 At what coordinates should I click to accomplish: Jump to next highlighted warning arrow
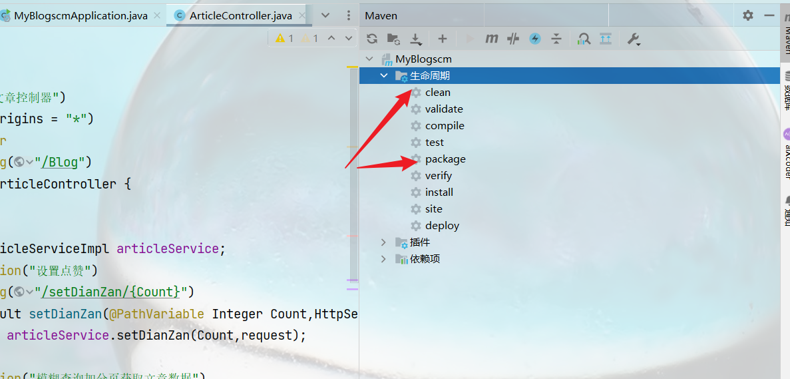[x=348, y=39]
